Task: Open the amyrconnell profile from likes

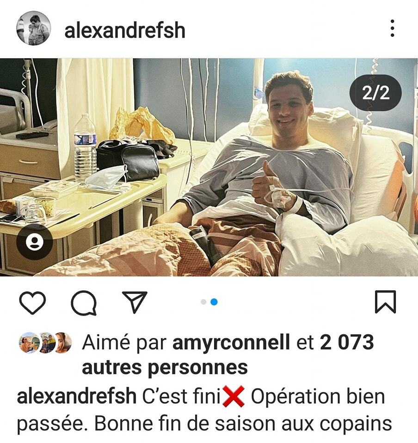Action: [231, 342]
